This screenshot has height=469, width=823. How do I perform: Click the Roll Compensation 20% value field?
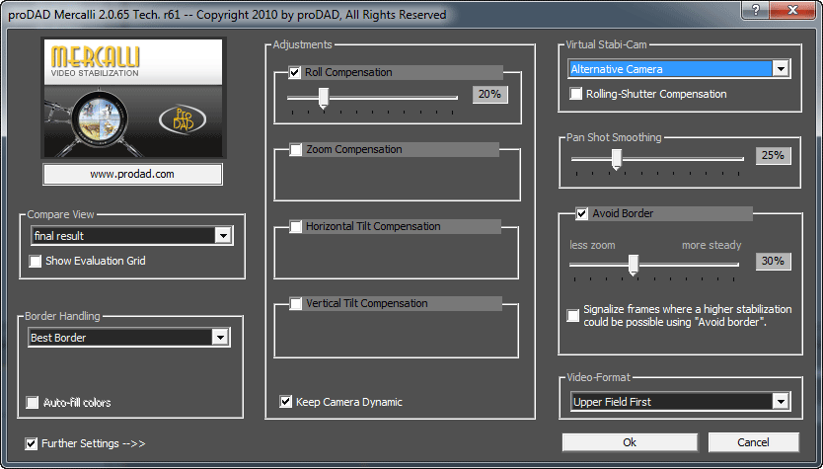tap(489, 95)
